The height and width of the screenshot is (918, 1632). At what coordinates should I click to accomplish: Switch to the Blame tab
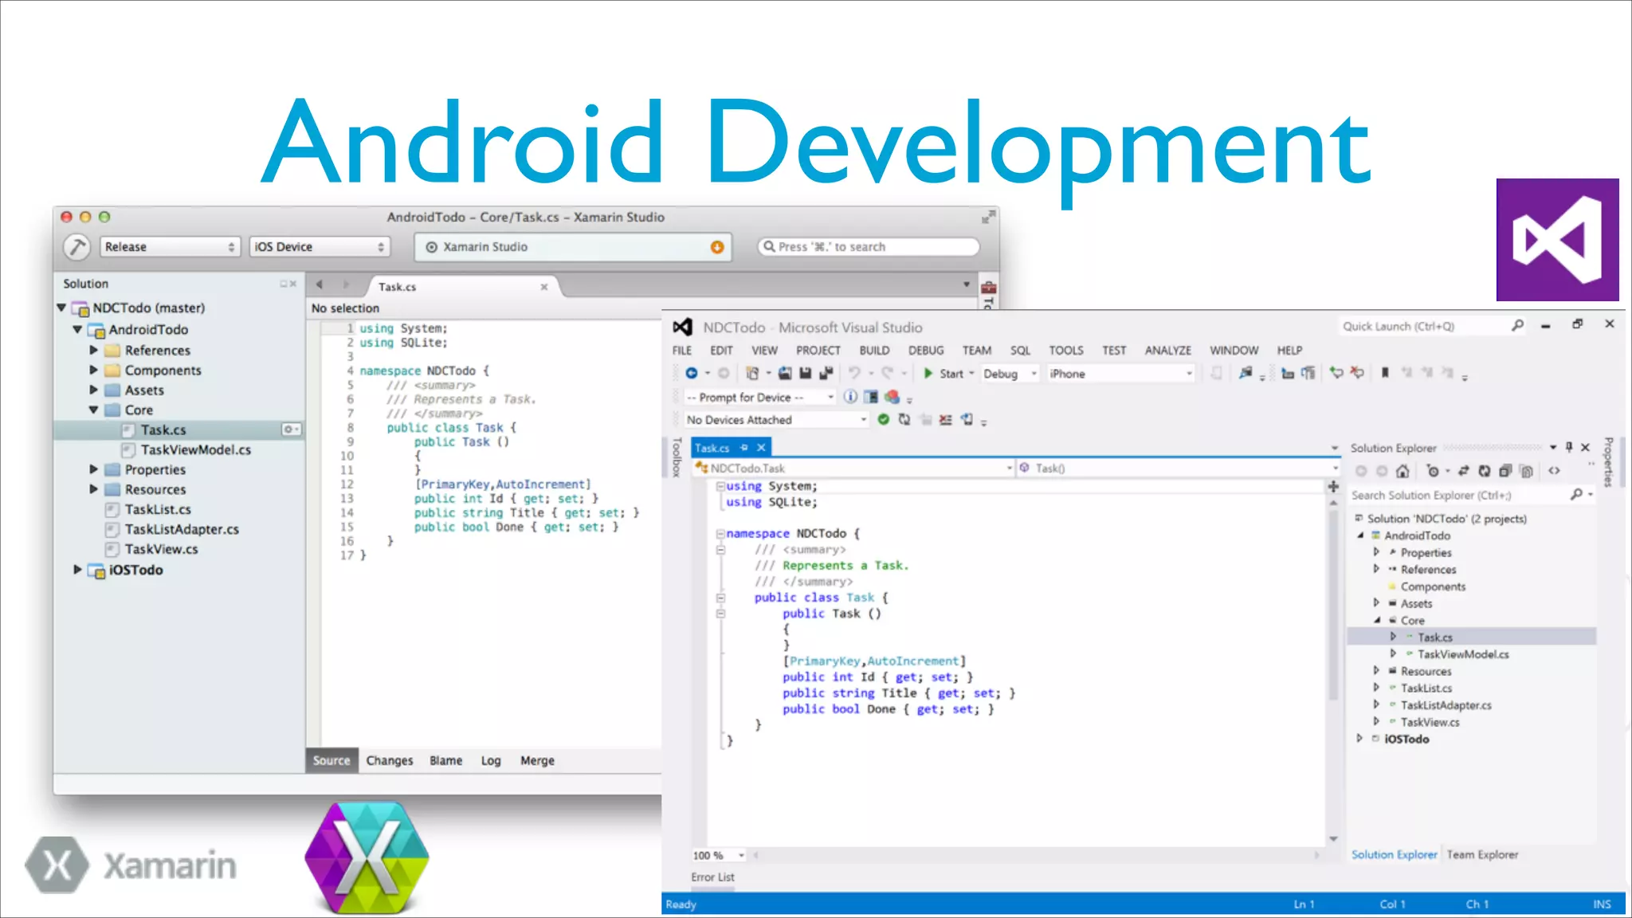coord(445,761)
